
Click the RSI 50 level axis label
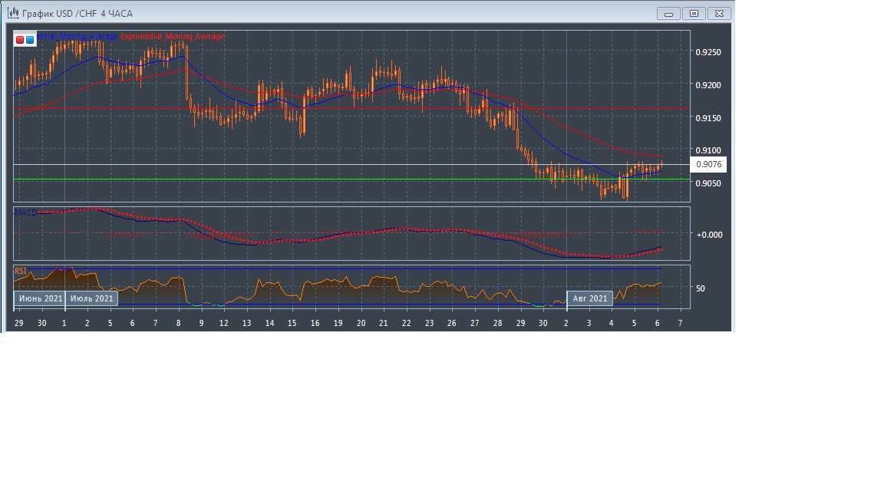[x=701, y=288]
